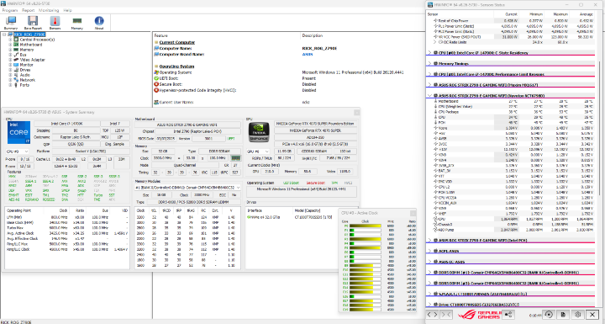Click the Monitor tree icon
The height and width of the screenshot is (324, 605).
click(x=16, y=65)
